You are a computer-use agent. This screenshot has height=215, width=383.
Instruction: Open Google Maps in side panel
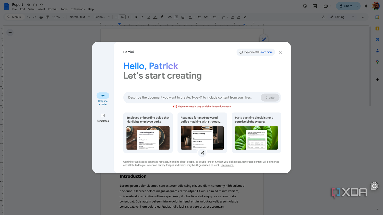377,62
